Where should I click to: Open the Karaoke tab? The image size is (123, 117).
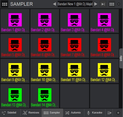95,113
